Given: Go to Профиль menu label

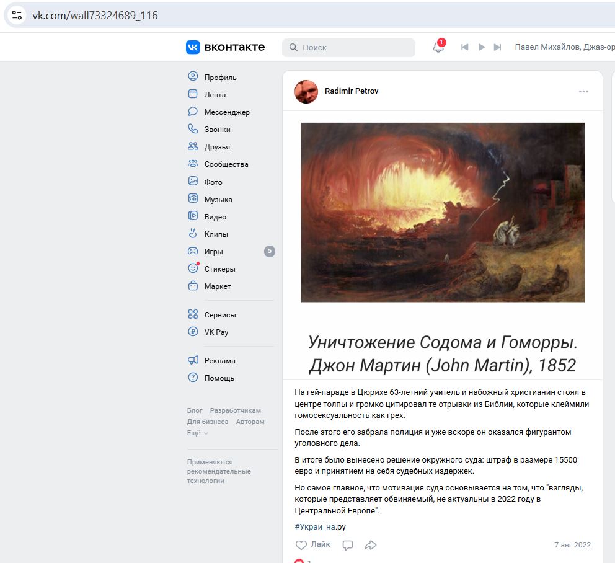Looking at the screenshot, I should coord(221,78).
